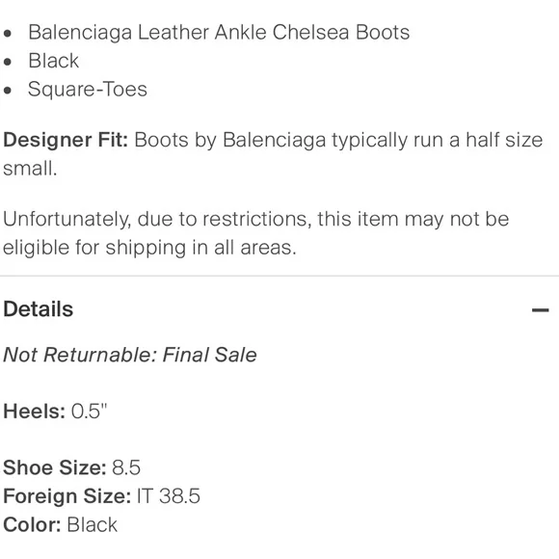Screen dimensions: 559x559
Task: Click the Designer Fit label
Action: point(66,140)
